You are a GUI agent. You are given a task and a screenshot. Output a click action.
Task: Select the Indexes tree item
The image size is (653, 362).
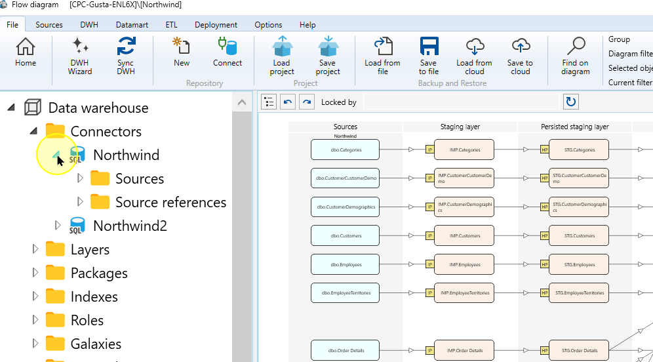[94, 296]
